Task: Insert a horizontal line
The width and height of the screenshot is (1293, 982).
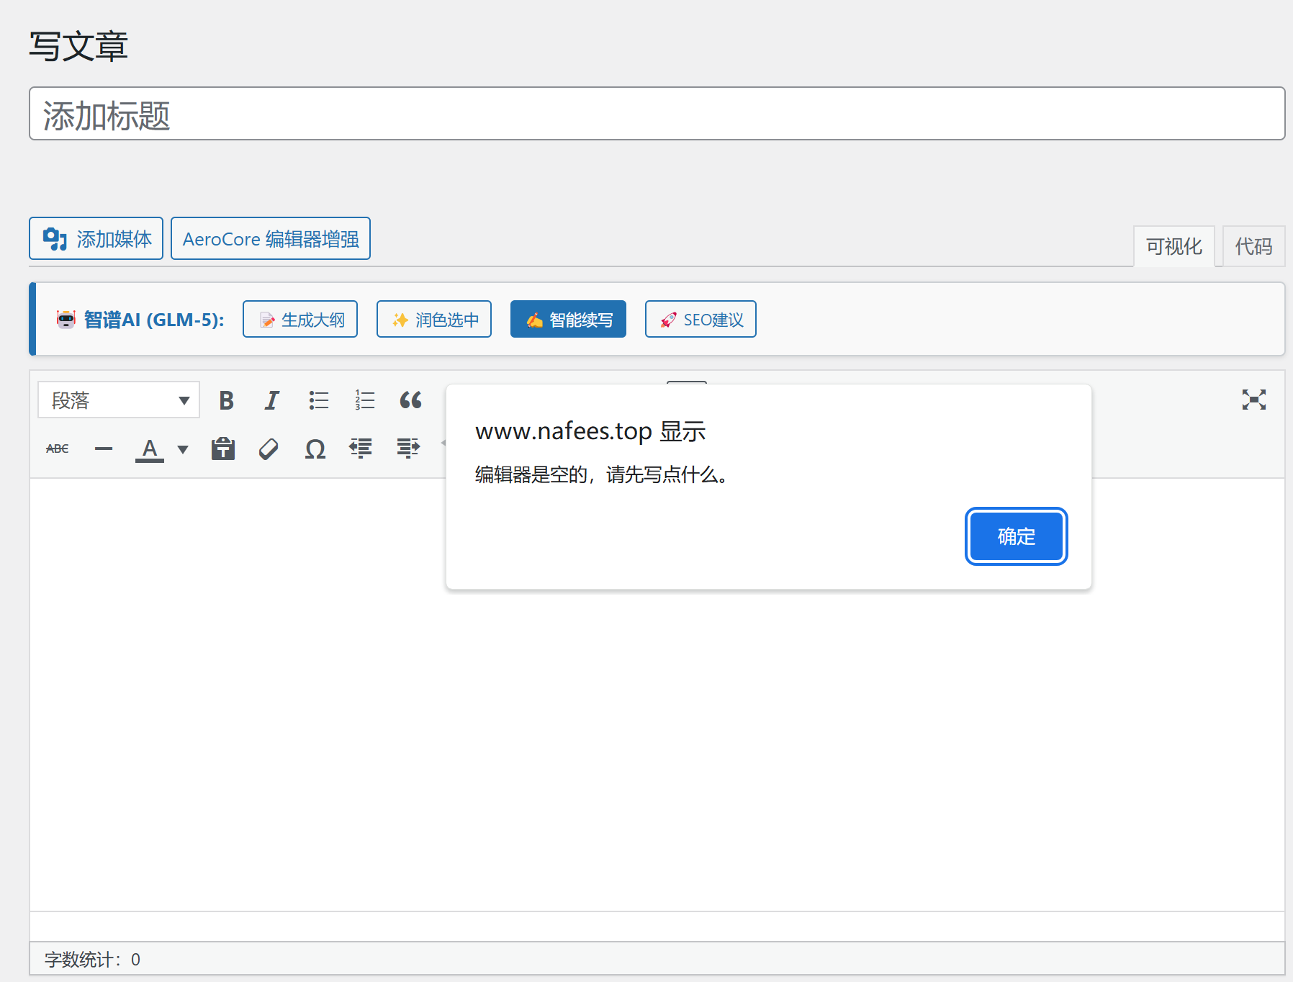Action: click(104, 449)
